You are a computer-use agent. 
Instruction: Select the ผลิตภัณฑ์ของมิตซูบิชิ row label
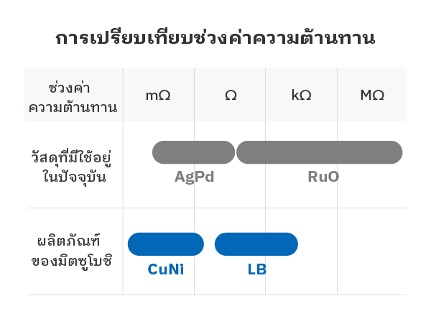[72, 249]
